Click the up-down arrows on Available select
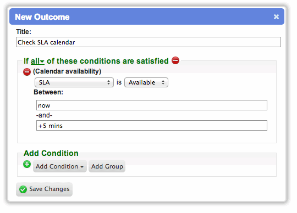The width and height of the screenshot is (297, 213). (163, 82)
